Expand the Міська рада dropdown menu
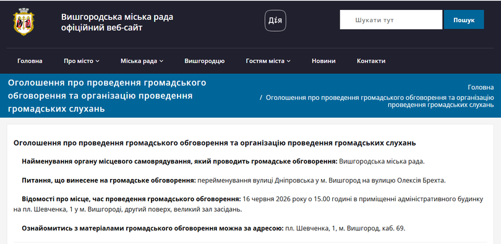The image size is (501, 244). click(142, 61)
